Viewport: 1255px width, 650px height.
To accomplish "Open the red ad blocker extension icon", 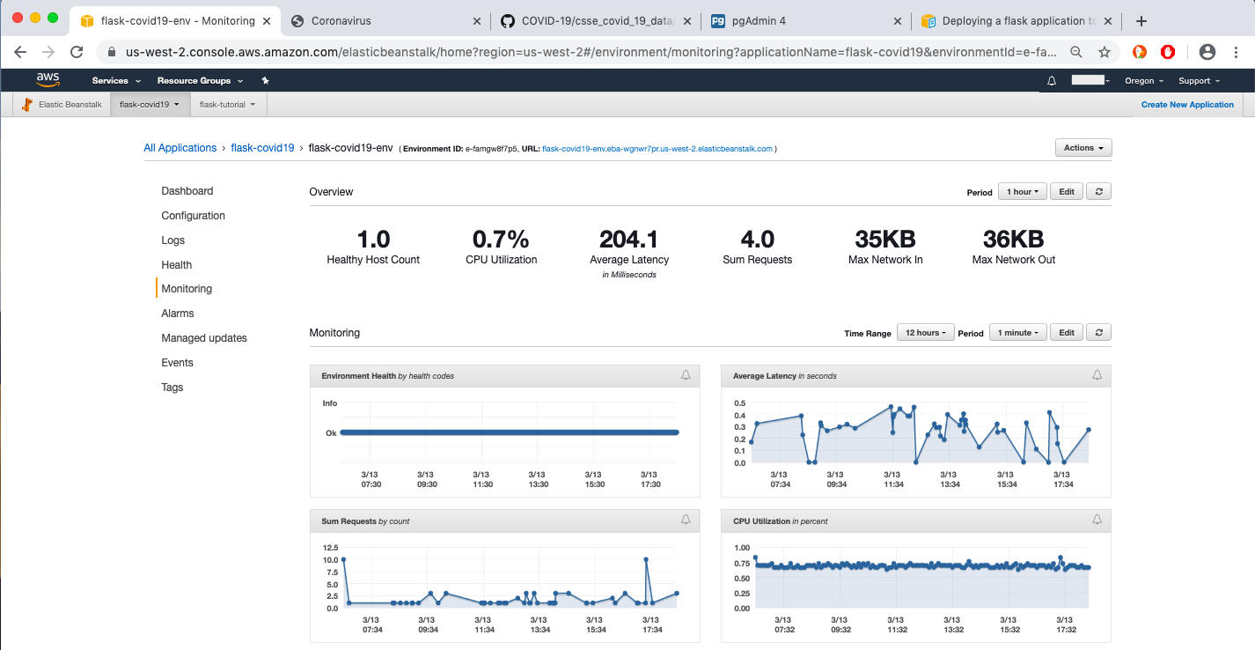I will (1168, 52).
